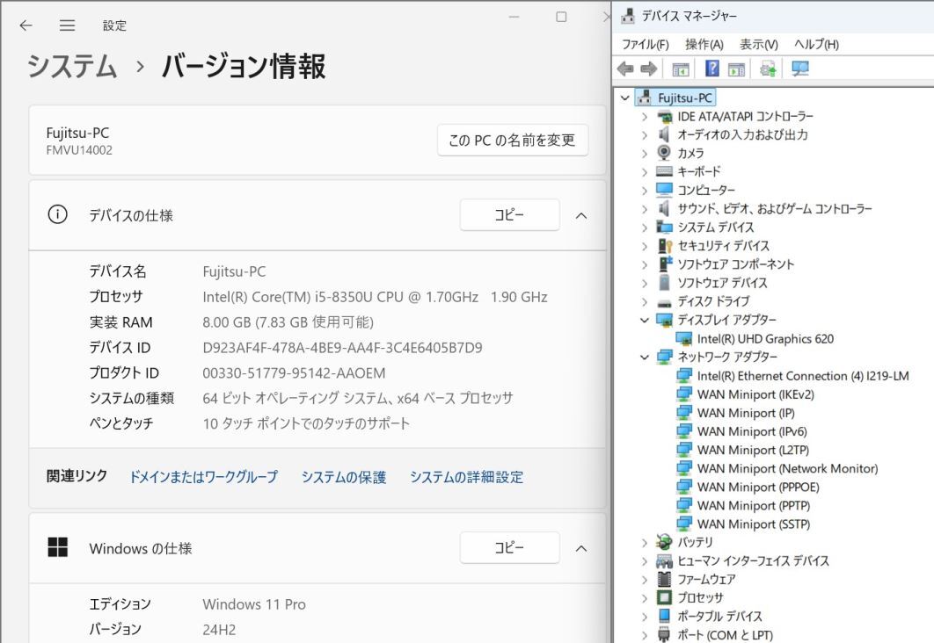Expand the システム デバイス tree node
934x643 pixels.
(645, 228)
